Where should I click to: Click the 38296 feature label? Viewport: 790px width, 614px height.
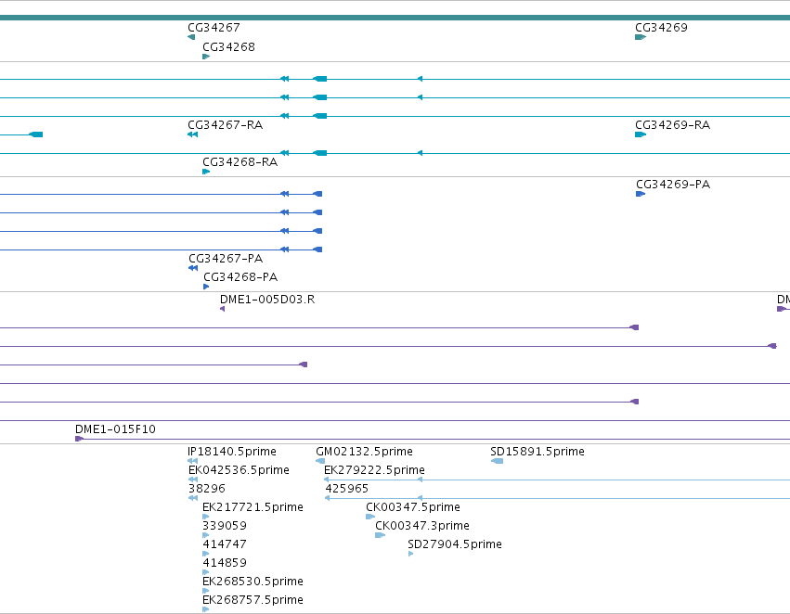coord(207,489)
